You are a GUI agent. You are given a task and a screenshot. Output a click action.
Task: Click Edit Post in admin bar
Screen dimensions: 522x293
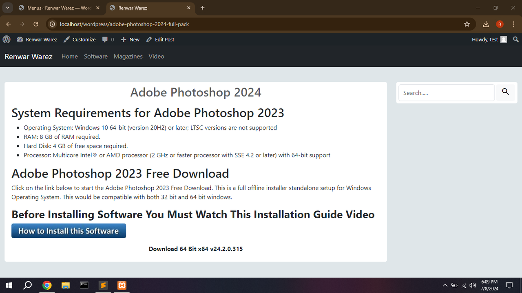pos(160,39)
